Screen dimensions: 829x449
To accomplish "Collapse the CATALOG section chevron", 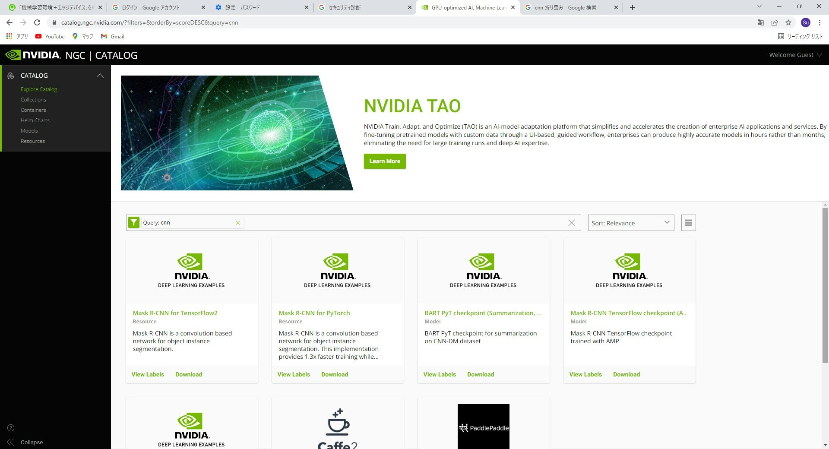I will 100,75.
